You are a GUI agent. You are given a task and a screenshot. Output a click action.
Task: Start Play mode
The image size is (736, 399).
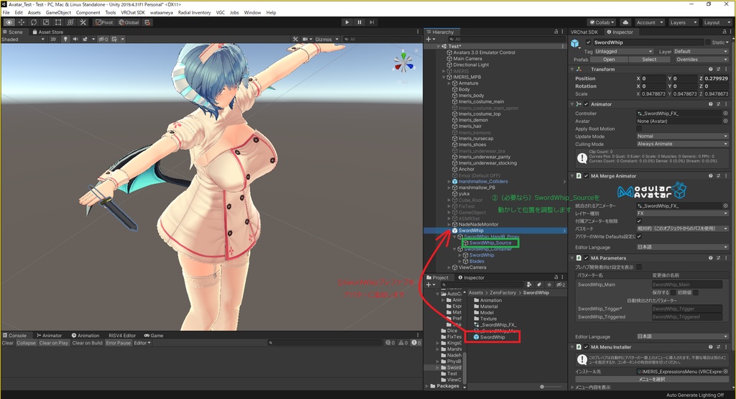(x=347, y=22)
